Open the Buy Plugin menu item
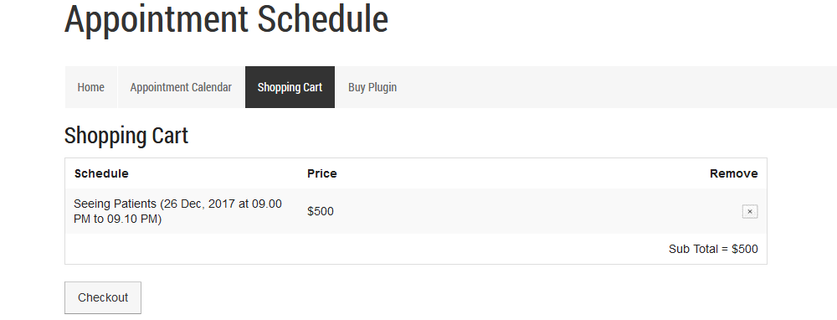 tap(372, 87)
